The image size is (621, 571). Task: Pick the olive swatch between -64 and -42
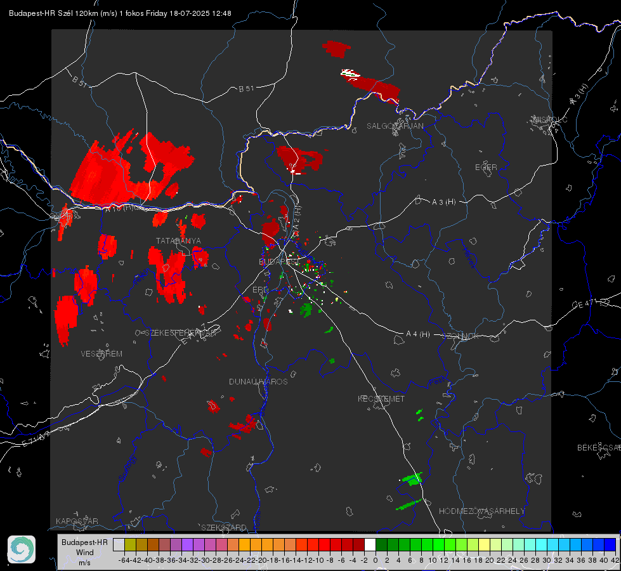130,545
